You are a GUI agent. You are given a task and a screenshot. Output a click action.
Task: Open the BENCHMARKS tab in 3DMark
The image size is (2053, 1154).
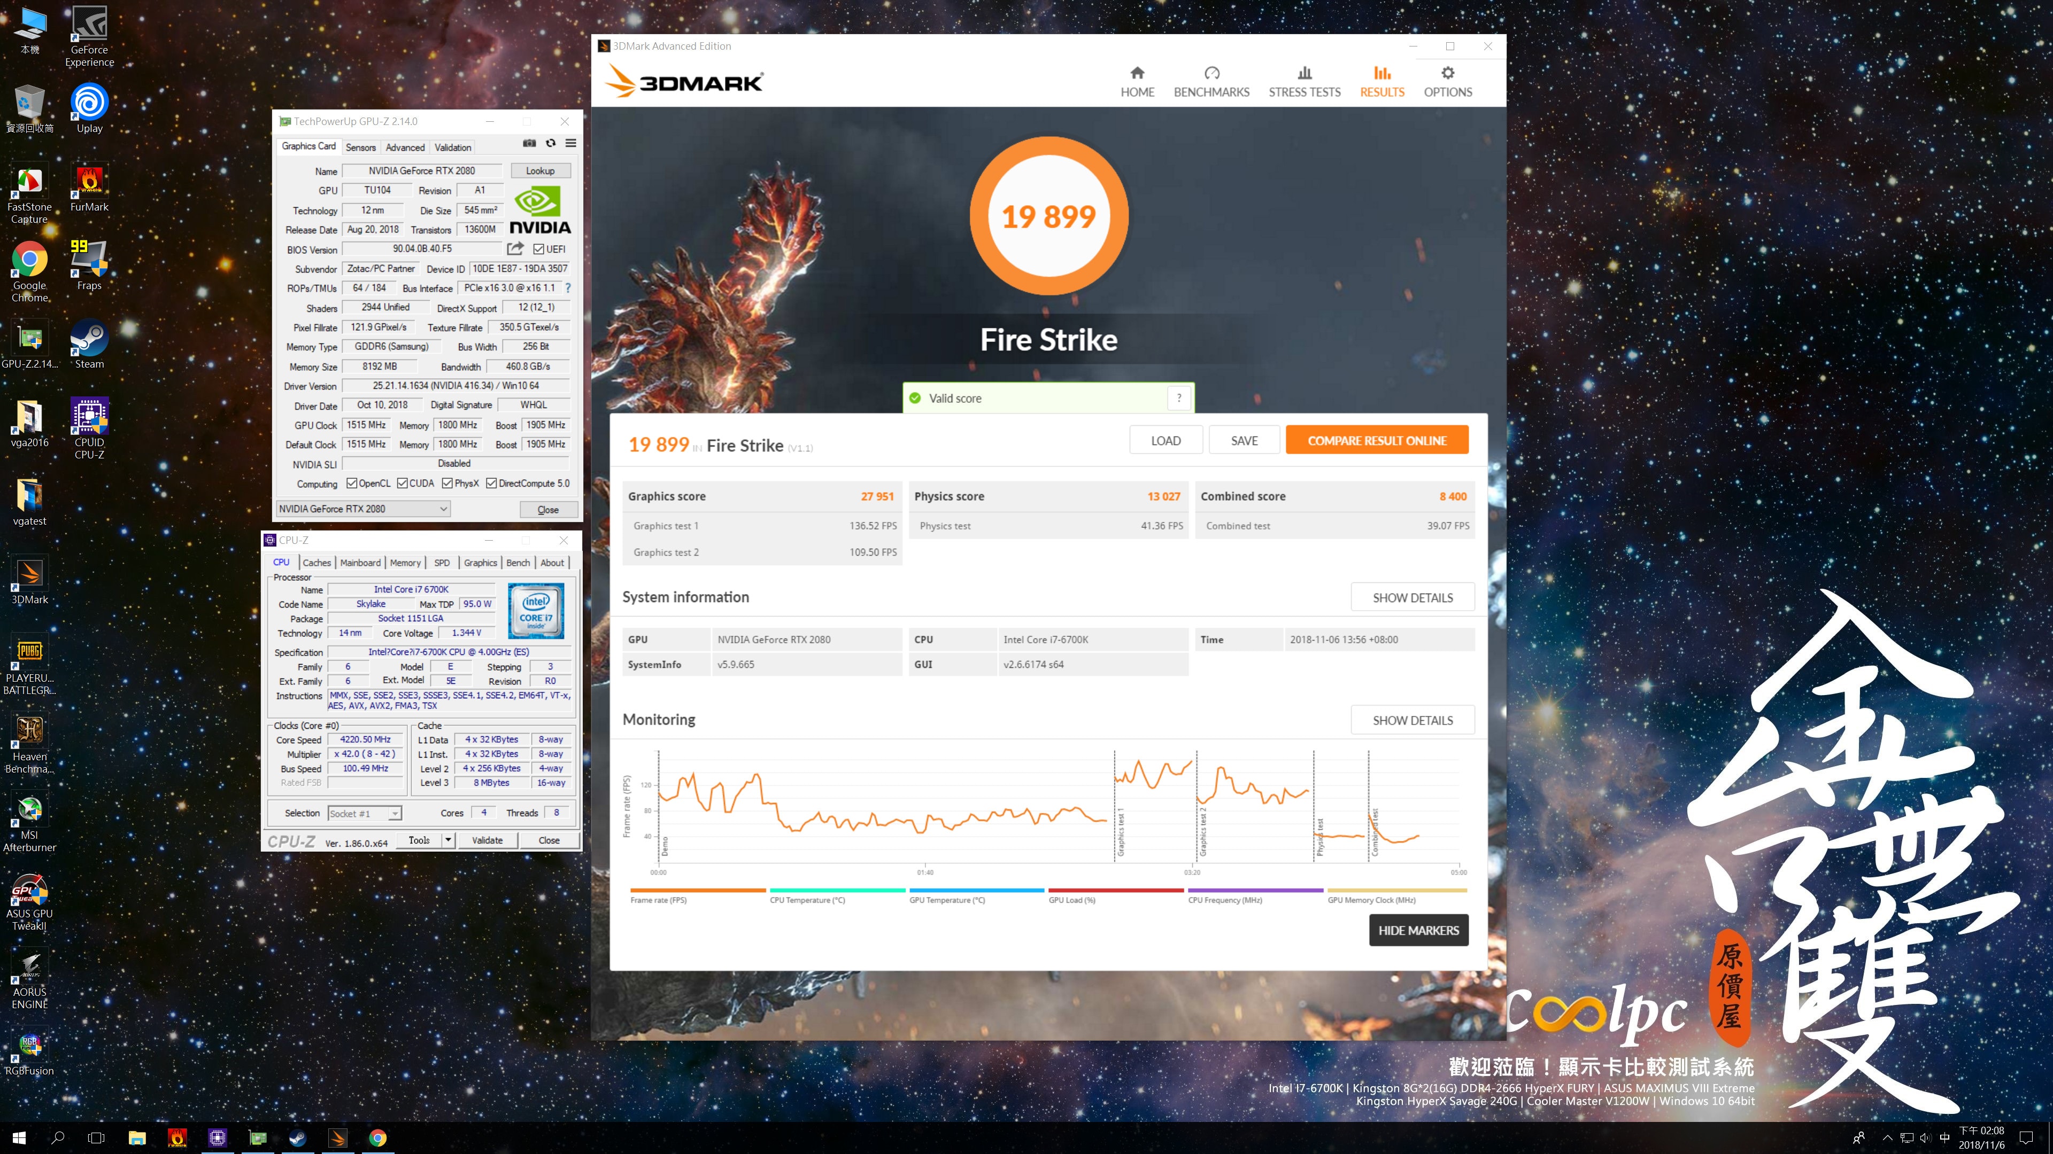[x=1211, y=82]
